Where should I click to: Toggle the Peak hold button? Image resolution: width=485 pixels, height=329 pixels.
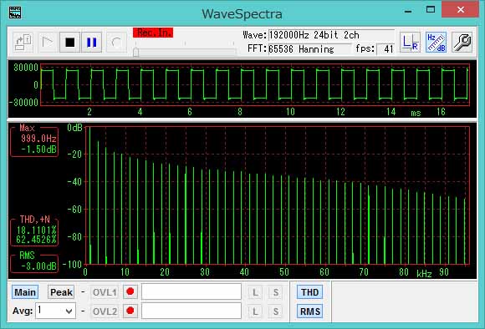tap(61, 292)
